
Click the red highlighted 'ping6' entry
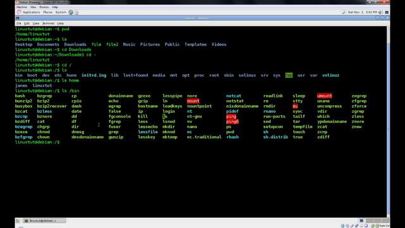[x=232, y=122]
